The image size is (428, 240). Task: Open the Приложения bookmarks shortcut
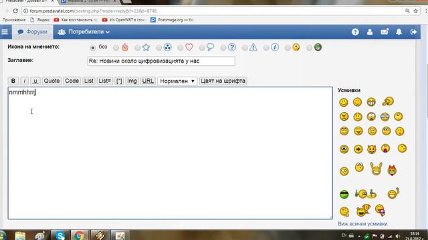pos(14,20)
